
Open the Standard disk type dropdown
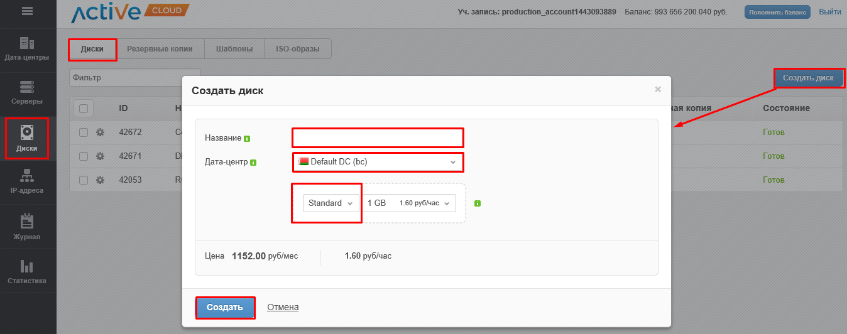[x=331, y=203]
